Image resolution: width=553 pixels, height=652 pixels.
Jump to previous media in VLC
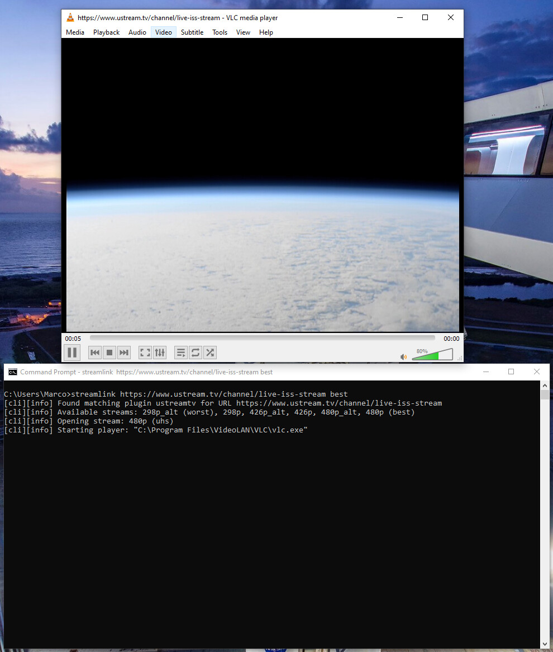tap(95, 353)
